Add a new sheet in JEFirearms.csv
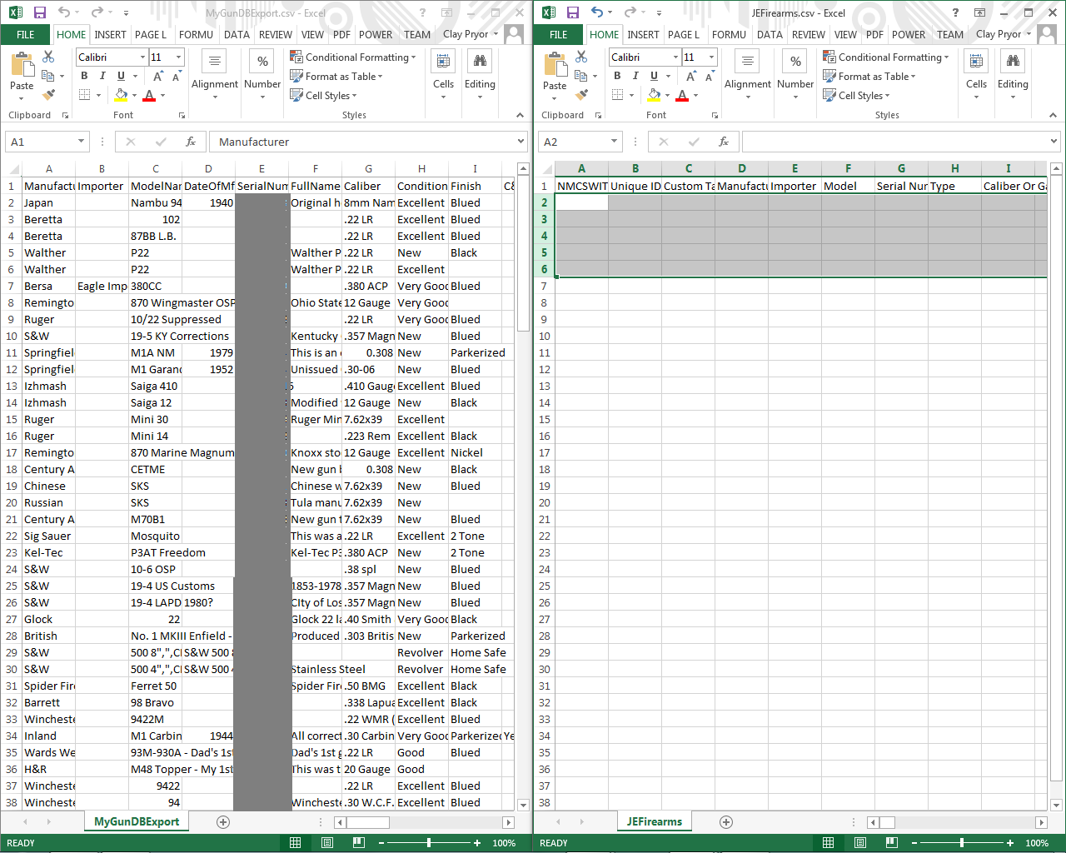The width and height of the screenshot is (1066, 853). [725, 821]
